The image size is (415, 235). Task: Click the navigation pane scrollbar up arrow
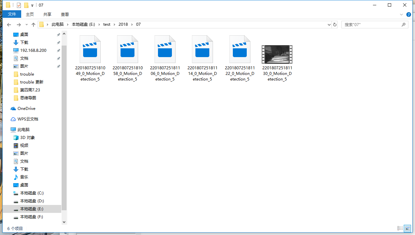click(64, 34)
